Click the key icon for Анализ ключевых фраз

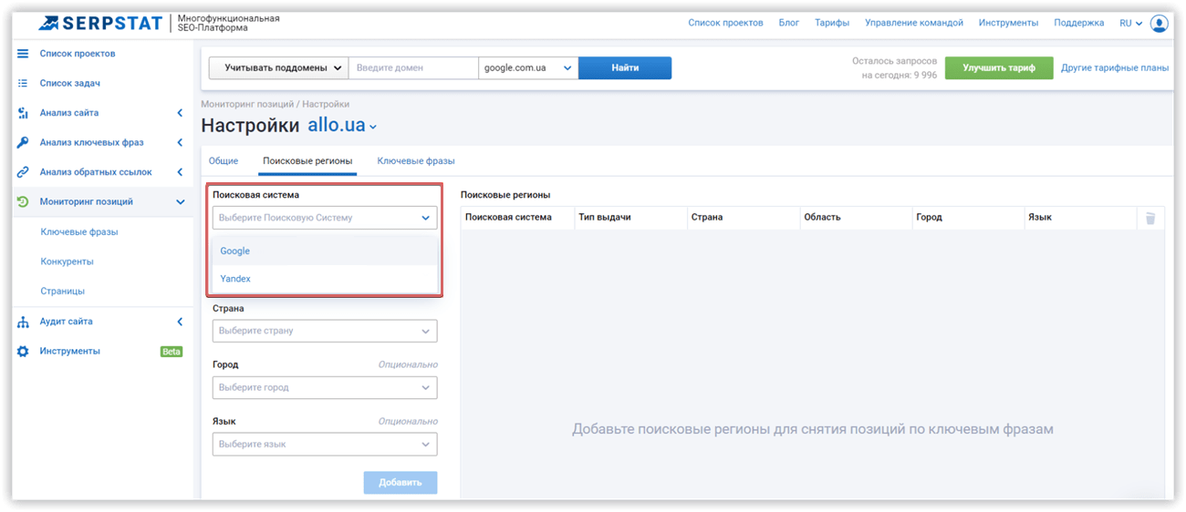23,142
